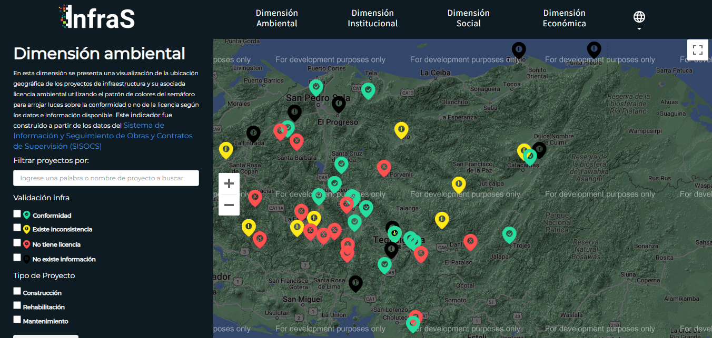The image size is (712, 338).
Task: Select red marker near Porvenir
Action: pyautogui.click(x=384, y=168)
